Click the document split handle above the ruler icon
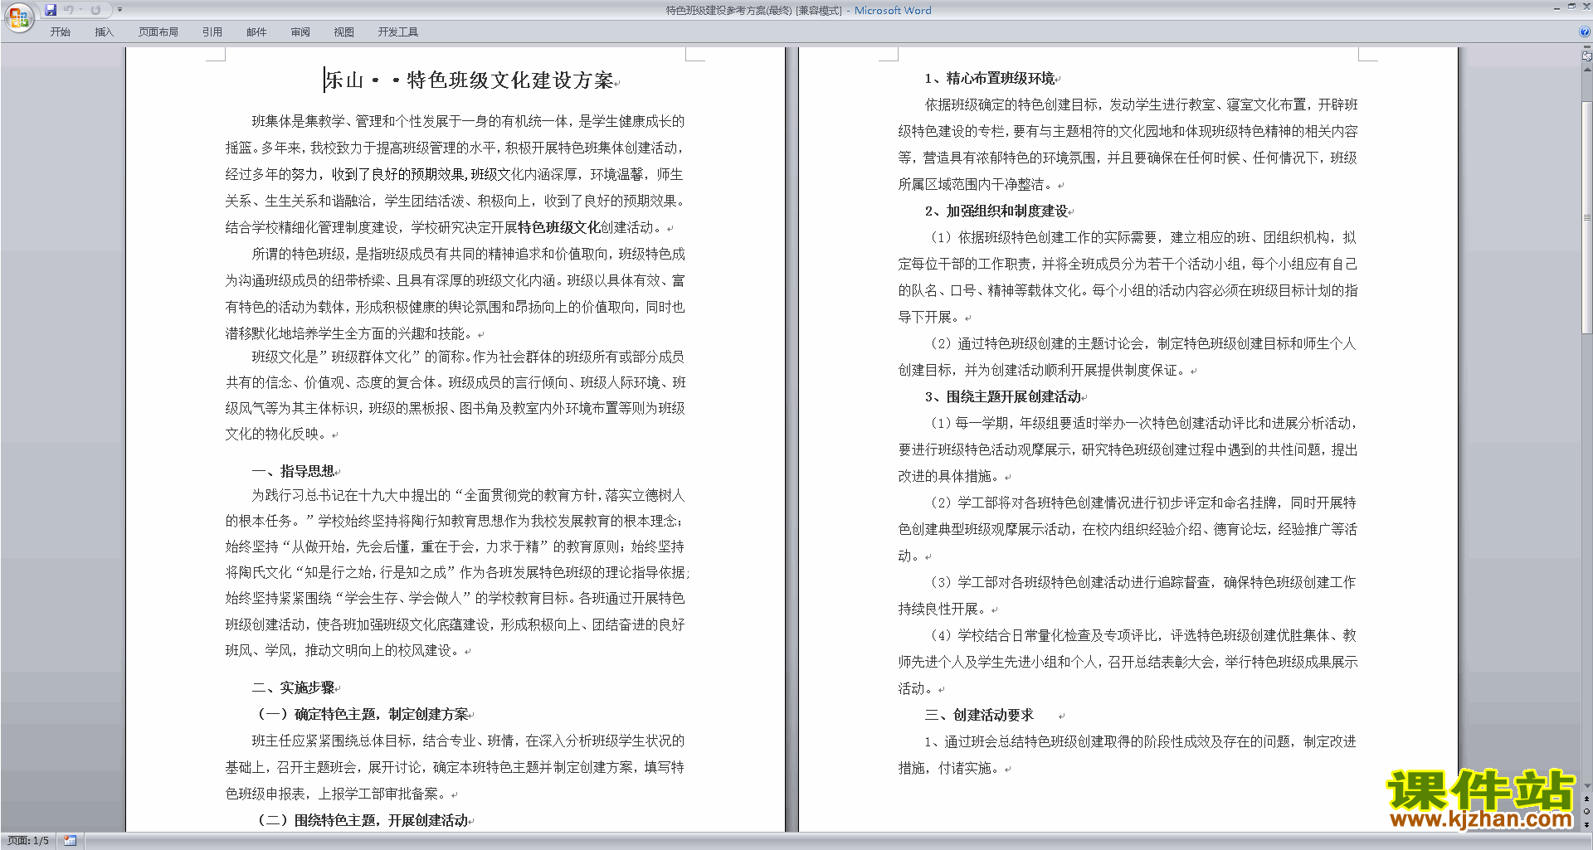This screenshot has width=1593, height=850. [x=1586, y=48]
